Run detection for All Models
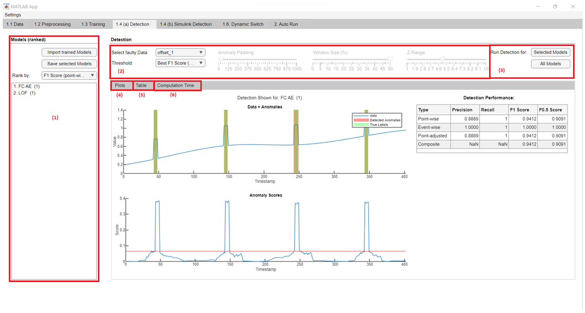Viewport: 585px width, 313px height. pos(550,63)
